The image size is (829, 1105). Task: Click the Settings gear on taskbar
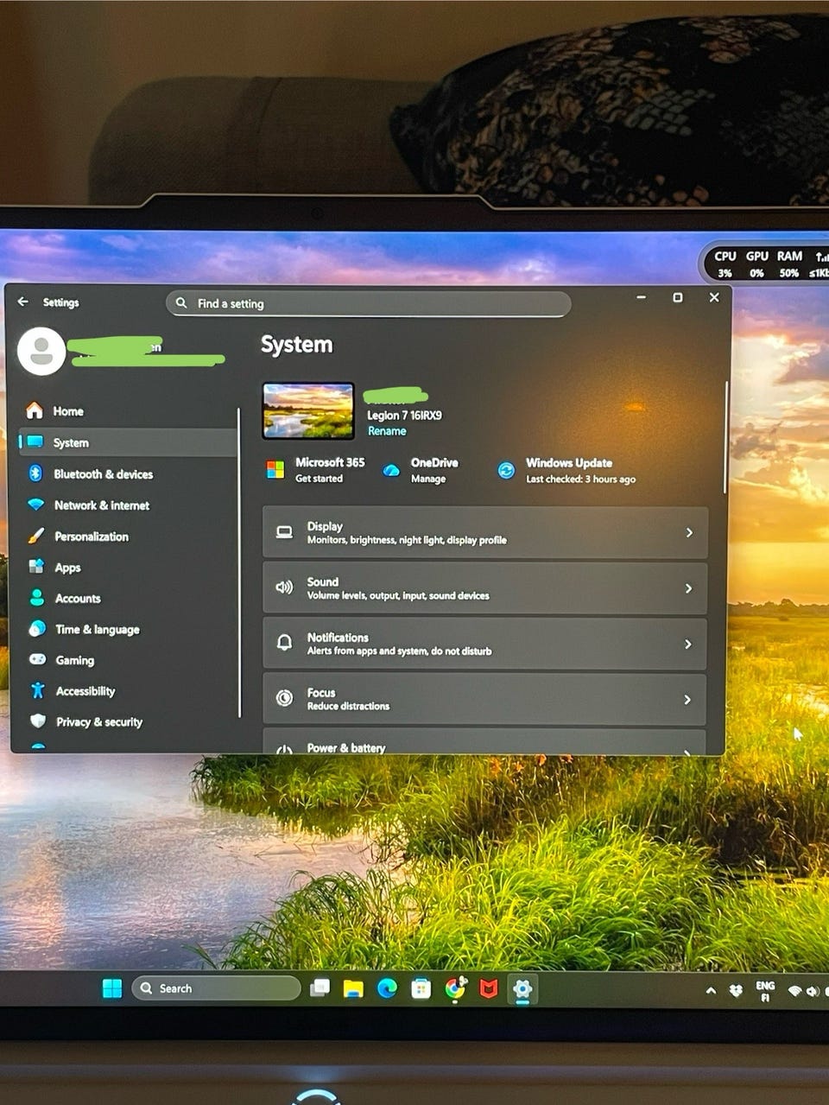click(x=522, y=988)
